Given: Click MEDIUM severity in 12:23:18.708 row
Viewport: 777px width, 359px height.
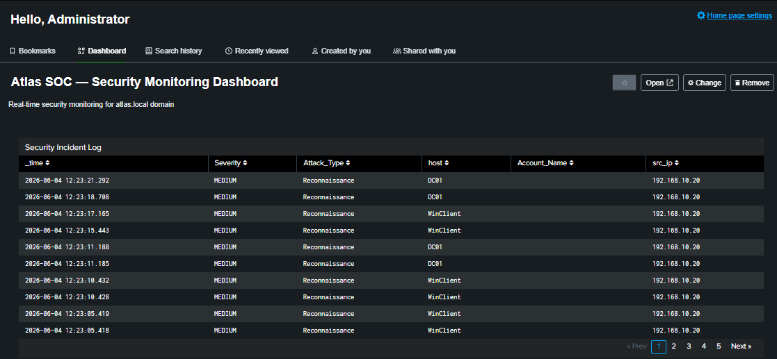Looking at the screenshot, I should (225, 197).
